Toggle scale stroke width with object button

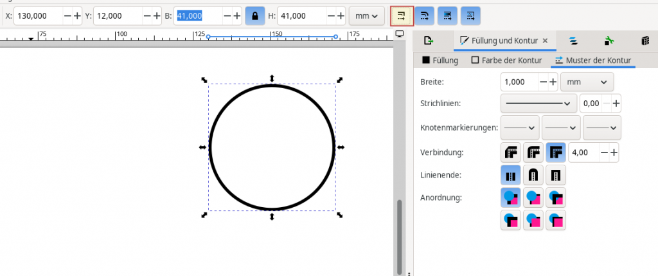click(402, 15)
